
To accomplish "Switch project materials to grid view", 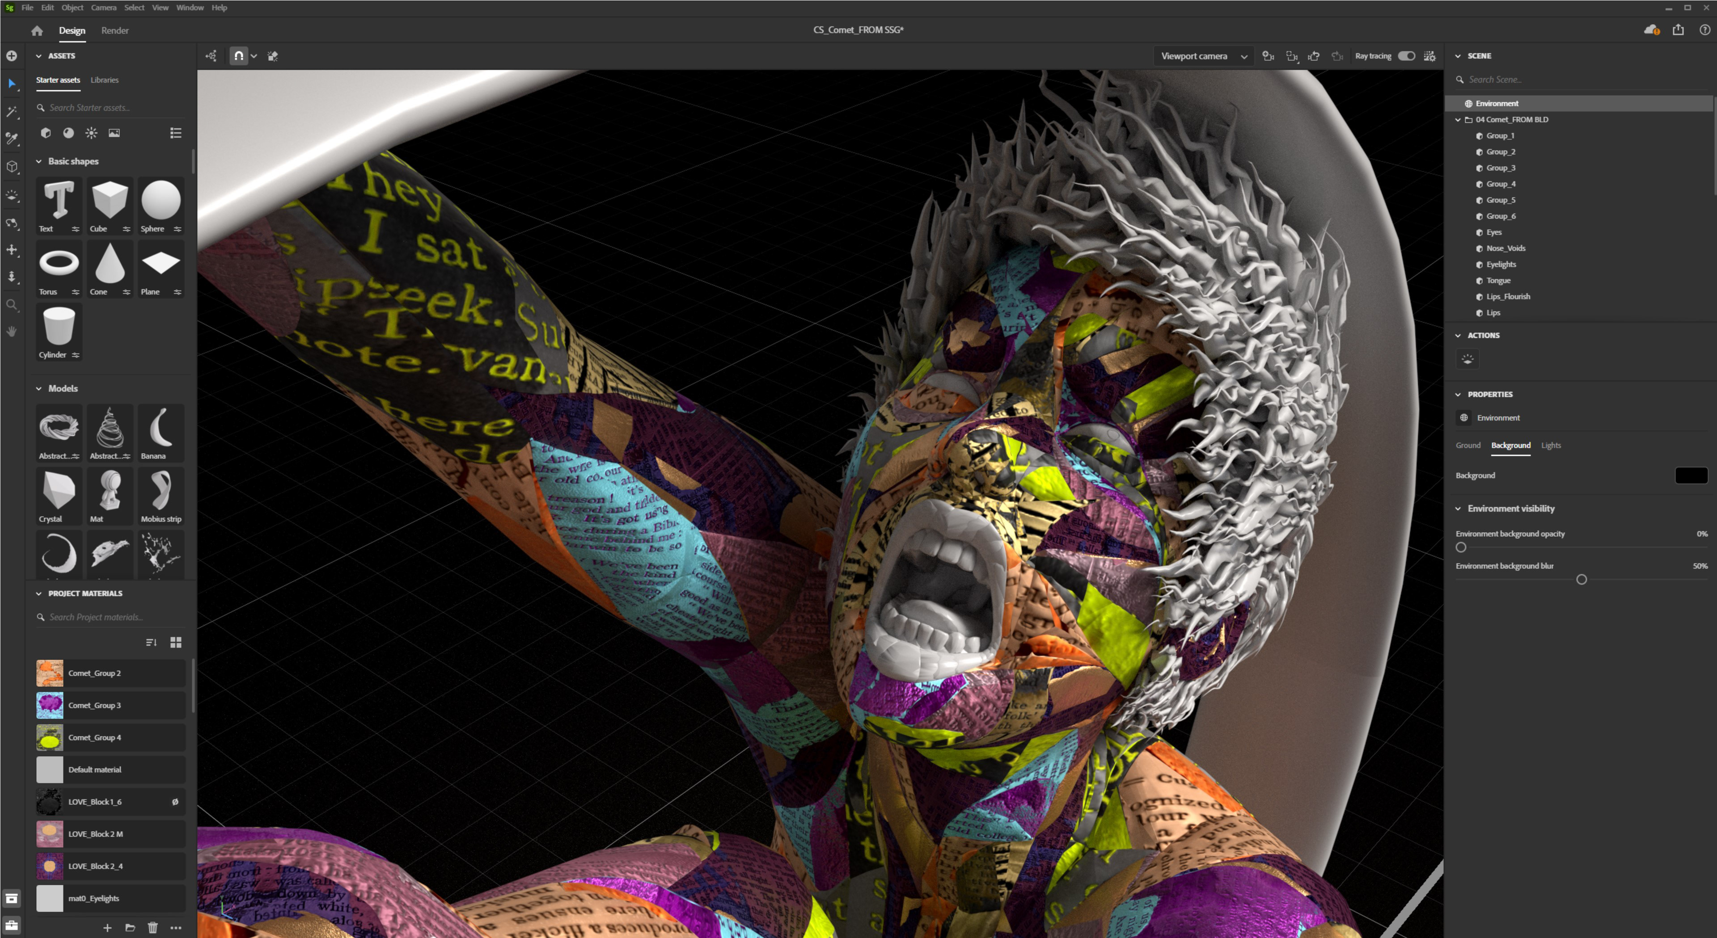I will [176, 642].
